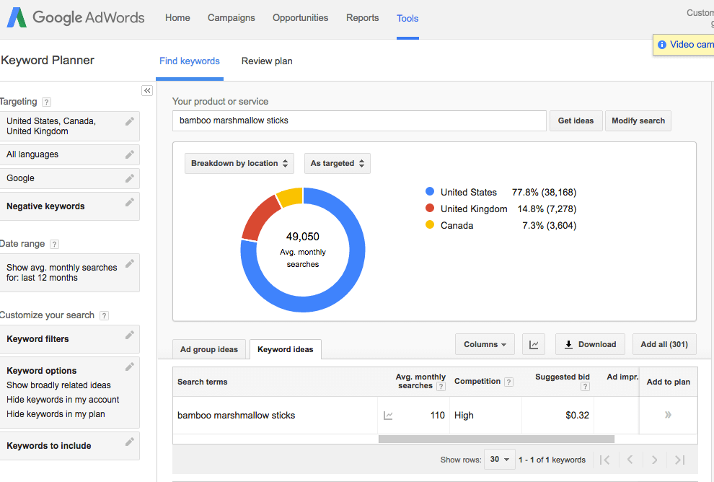Click Hide keywords in my plan

click(56, 414)
